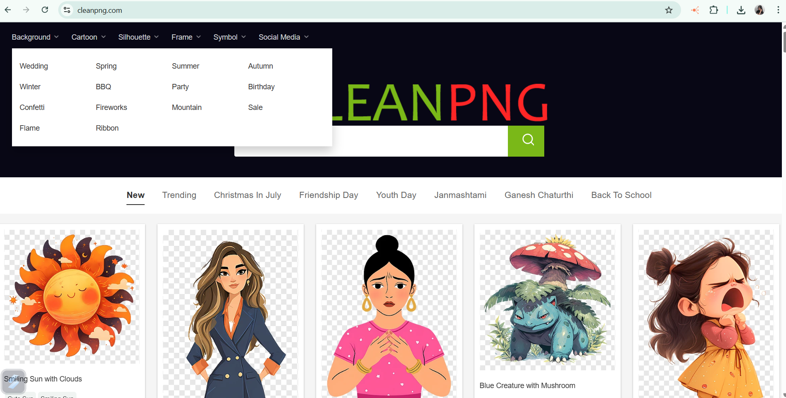Open the Blue Creature with Mushroom image
The height and width of the screenshot is (398, 786).
tap(547, 300)
